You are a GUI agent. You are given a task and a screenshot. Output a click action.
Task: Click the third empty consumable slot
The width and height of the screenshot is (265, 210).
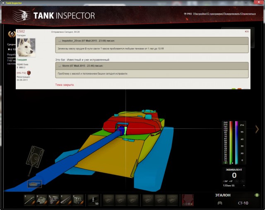(172, 200)
